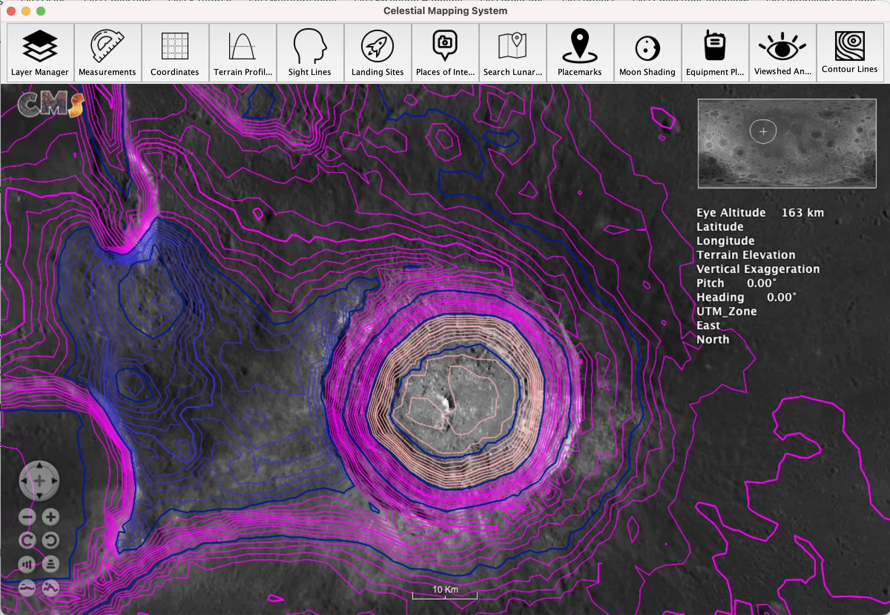Rotate heading clockwise with map control
This screenshot has height=615, width=890.
pos(27,541)
